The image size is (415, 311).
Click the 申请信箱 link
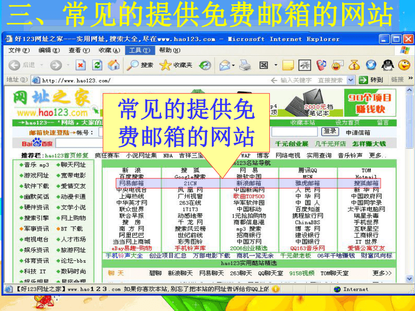coord(358,133)
